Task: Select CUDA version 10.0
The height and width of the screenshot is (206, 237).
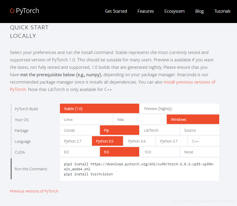Action: tap(160, 152)
